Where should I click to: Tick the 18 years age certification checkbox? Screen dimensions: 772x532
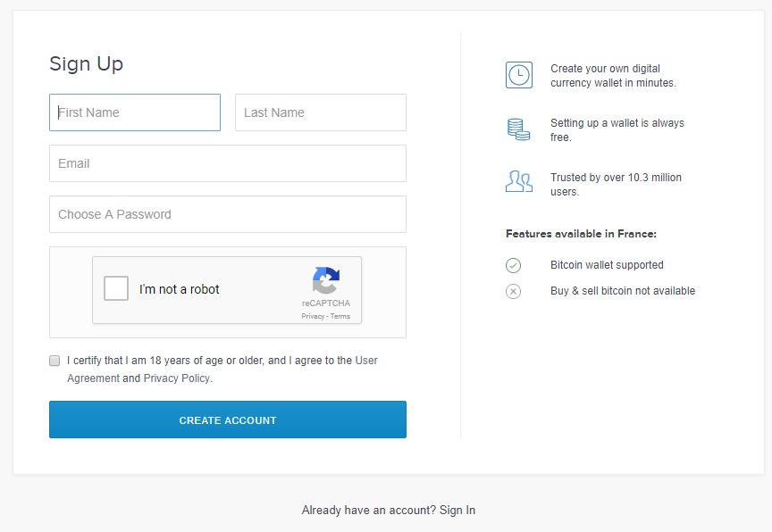click(55, 361)
